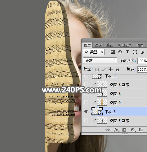The image size is (147, 152).
Task: Toggle lock image pixels brush icon
Action: [x=104, y=69]
